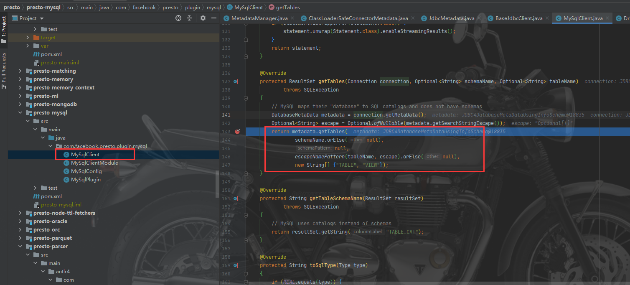Expand the target folder chevron

click(28, 38)
